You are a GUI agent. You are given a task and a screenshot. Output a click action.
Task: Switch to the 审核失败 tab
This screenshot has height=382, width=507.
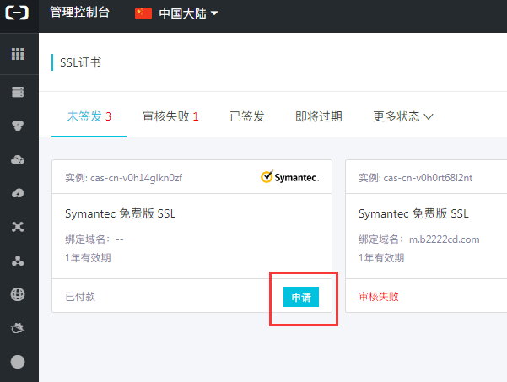tap(170, 116)
